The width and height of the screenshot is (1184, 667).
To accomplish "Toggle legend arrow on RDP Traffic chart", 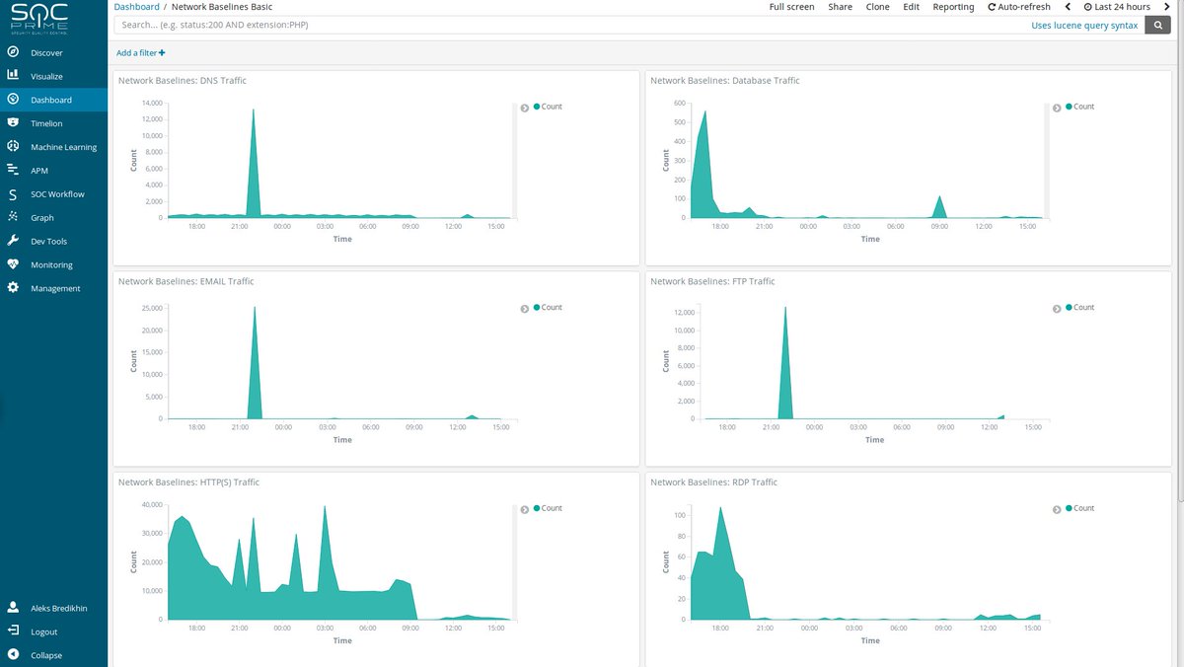I will (x=1057, y=510).
